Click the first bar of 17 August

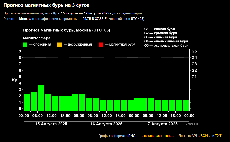tap(137, 104)
